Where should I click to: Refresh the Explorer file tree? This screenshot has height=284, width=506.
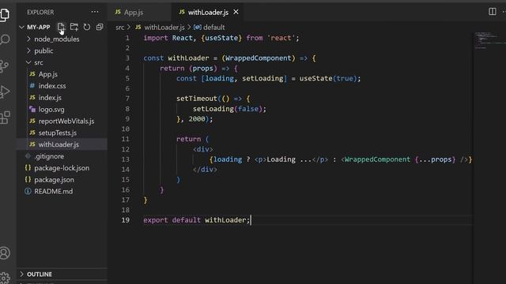pyautogui.click(x=87, y=27)
